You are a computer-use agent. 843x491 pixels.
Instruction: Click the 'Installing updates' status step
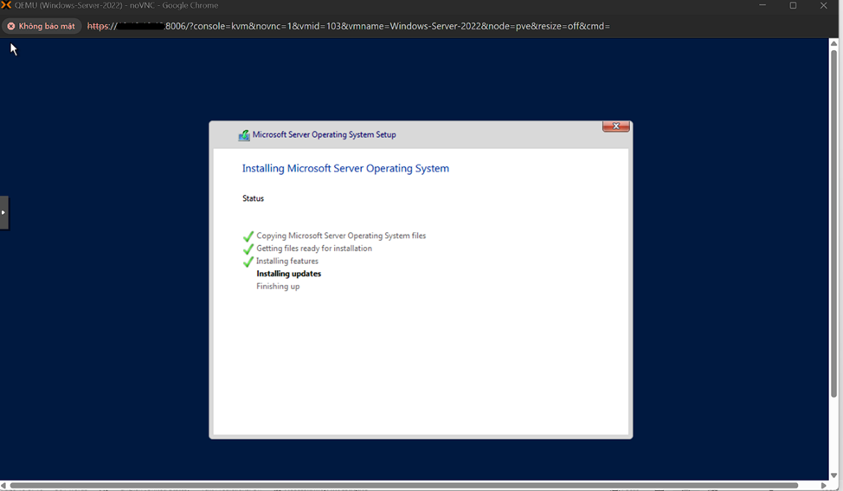coord(288,274)
